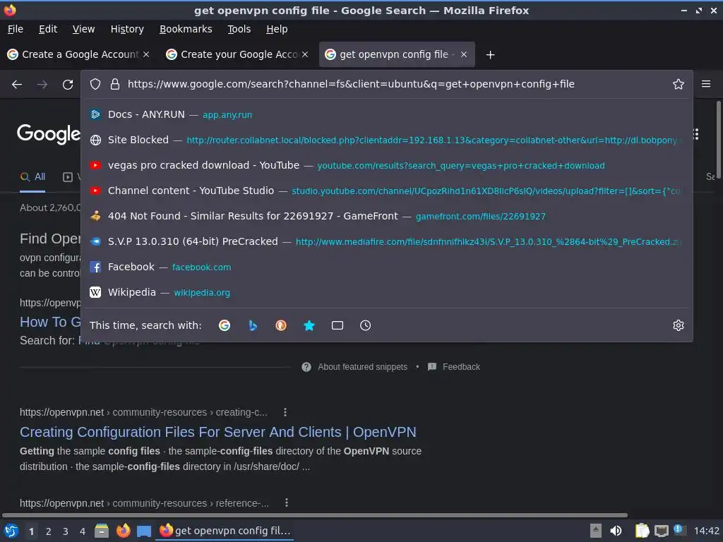Select Docs - ANY.RUN suggestion

(386, 114)
